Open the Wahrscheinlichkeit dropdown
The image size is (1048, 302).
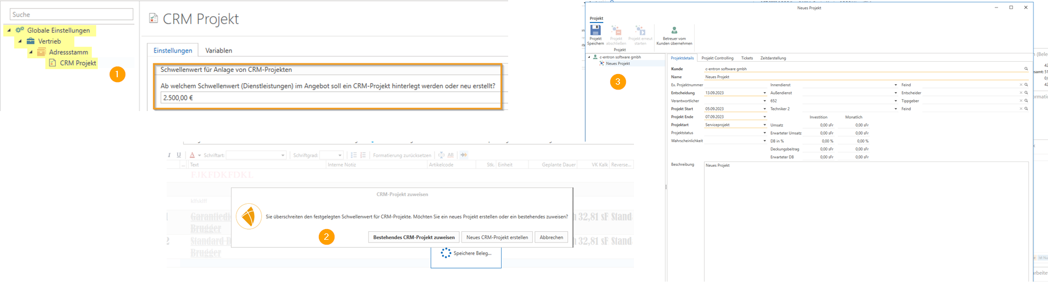[x=765, y=141]
